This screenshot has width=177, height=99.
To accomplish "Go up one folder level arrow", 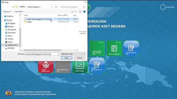I will click(x=13, y=7).
